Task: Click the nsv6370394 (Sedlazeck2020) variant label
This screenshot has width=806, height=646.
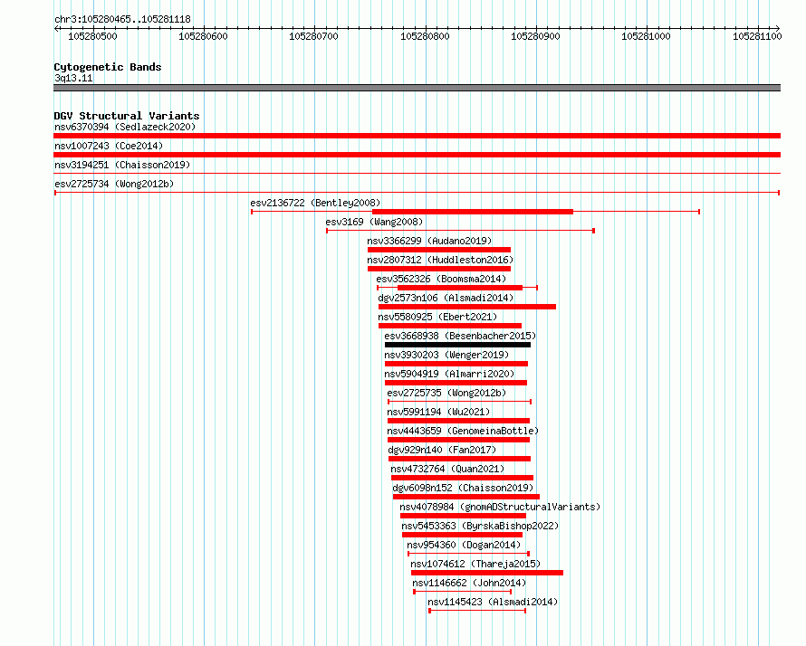Action: point(125,127)
